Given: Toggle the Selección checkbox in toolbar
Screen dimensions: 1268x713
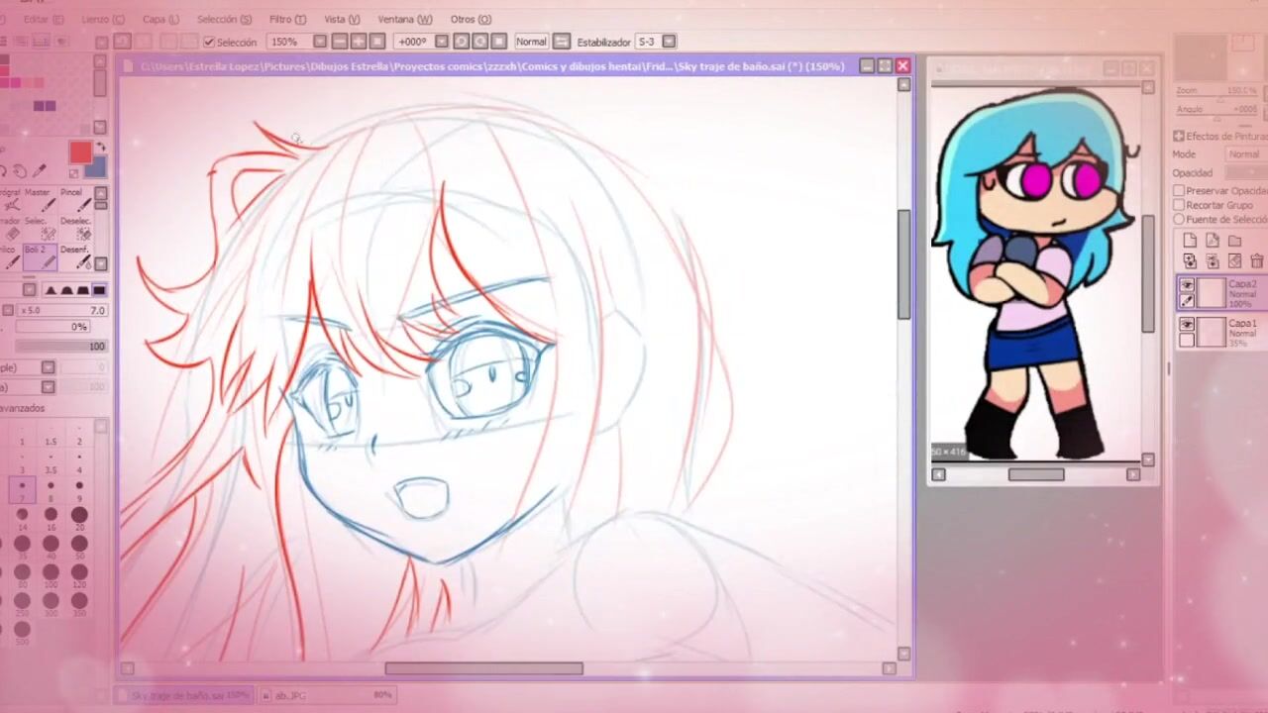Looking at the screenshot, I should [209, 43].
